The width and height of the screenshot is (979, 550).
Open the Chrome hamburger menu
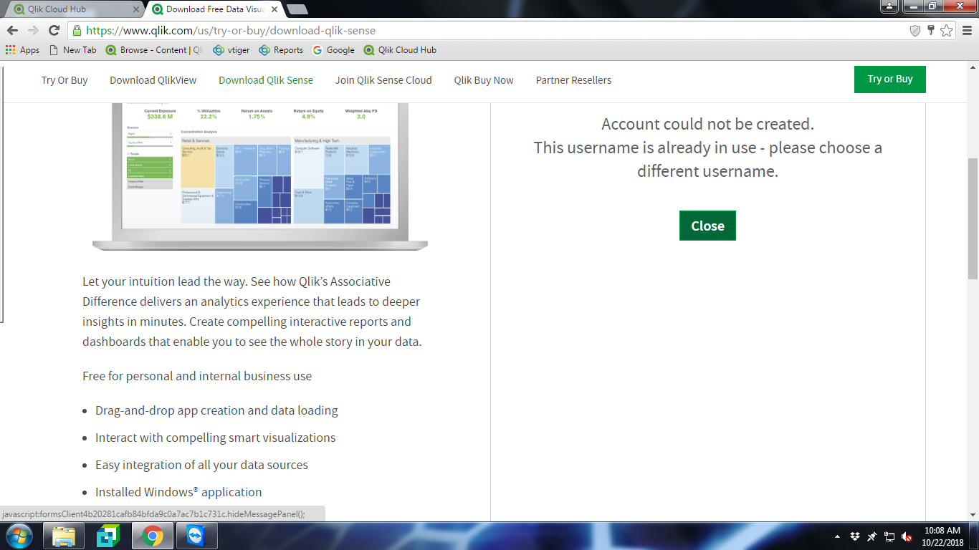(x=967, y=30)
